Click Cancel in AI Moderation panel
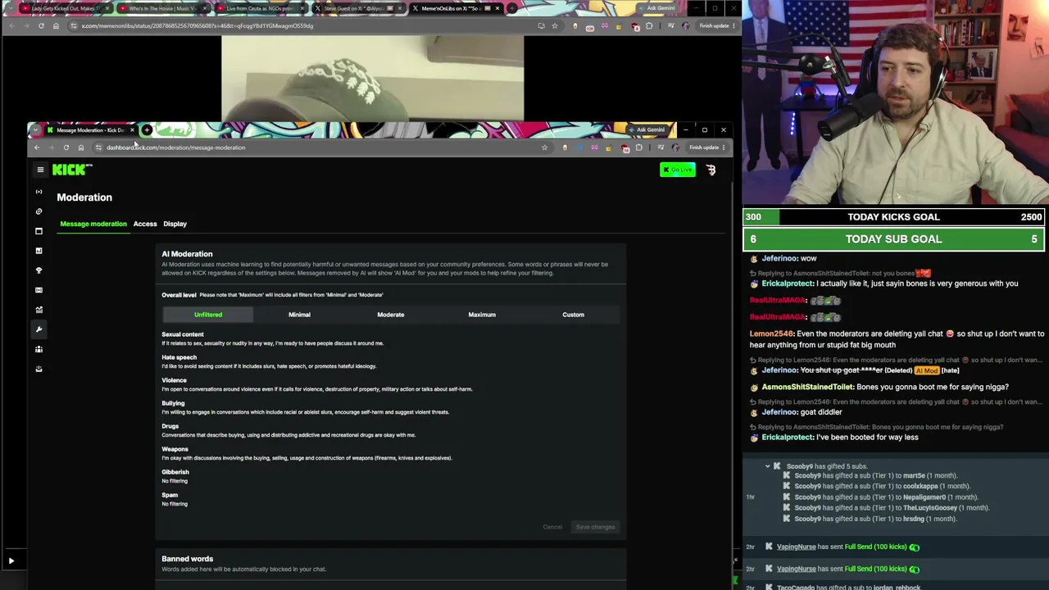 pyautogui.click(x=552, y=527)
